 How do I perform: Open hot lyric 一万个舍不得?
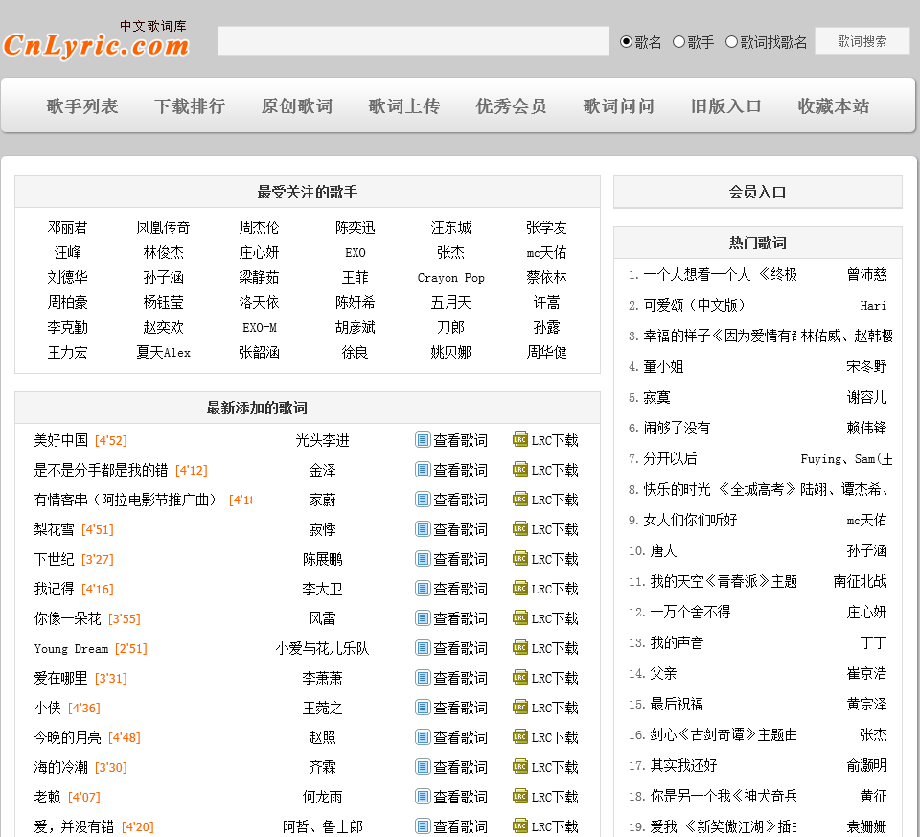tap(691, 613)
